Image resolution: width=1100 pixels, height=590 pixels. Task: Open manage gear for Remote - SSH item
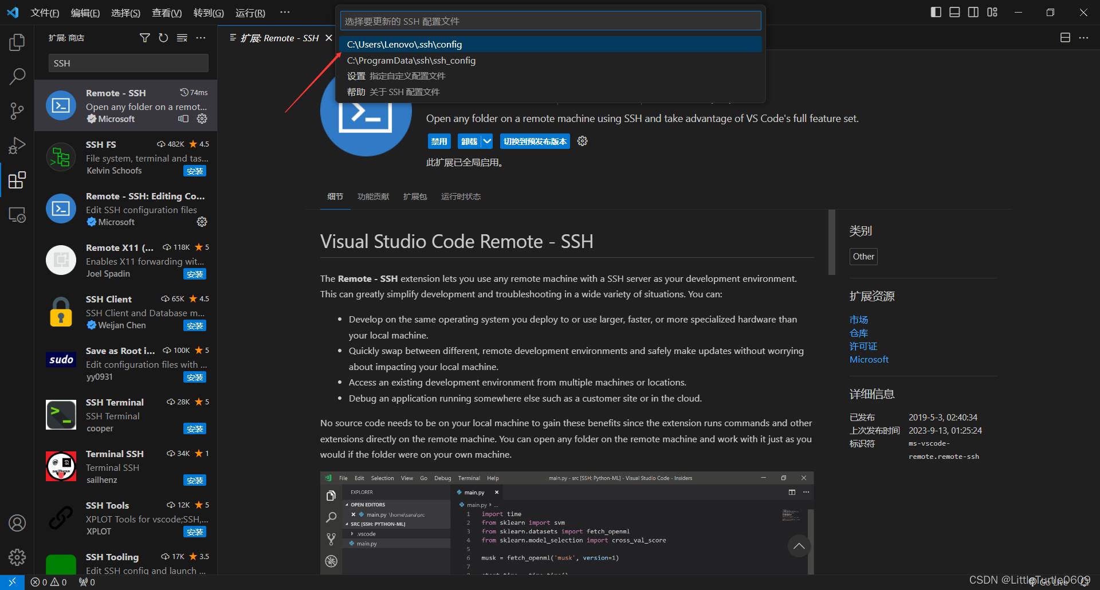click(x=202, y=119)
